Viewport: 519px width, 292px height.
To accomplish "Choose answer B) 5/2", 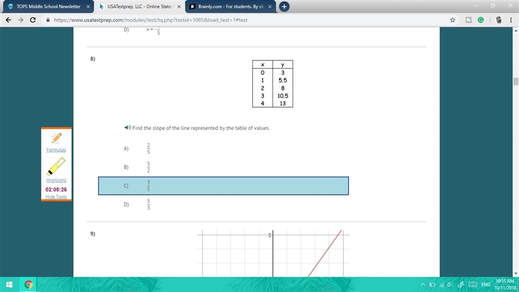I will pos(223,167).
